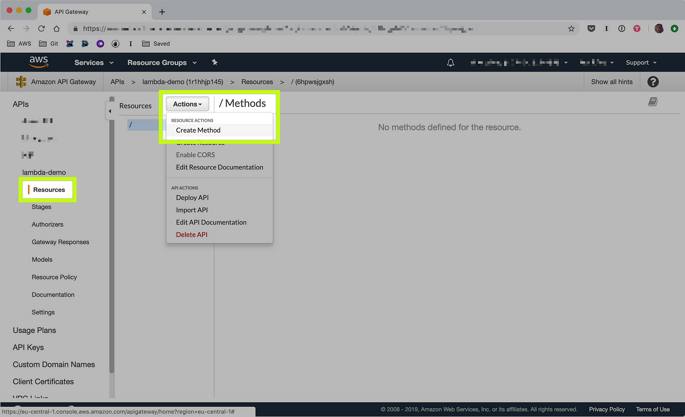Open the Git bookmarks folder

[x=48, y=44]
